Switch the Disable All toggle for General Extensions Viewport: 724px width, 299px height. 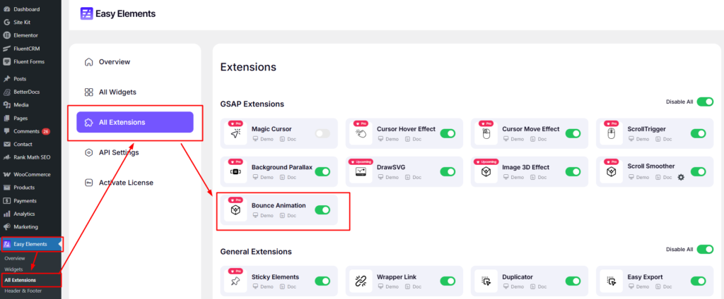coord(705,250)
